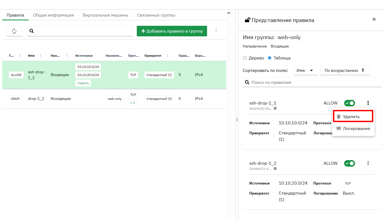Click the pane splitter handle between panels
The width and height of the screenshot is (385, 219).
pos(237,120)
